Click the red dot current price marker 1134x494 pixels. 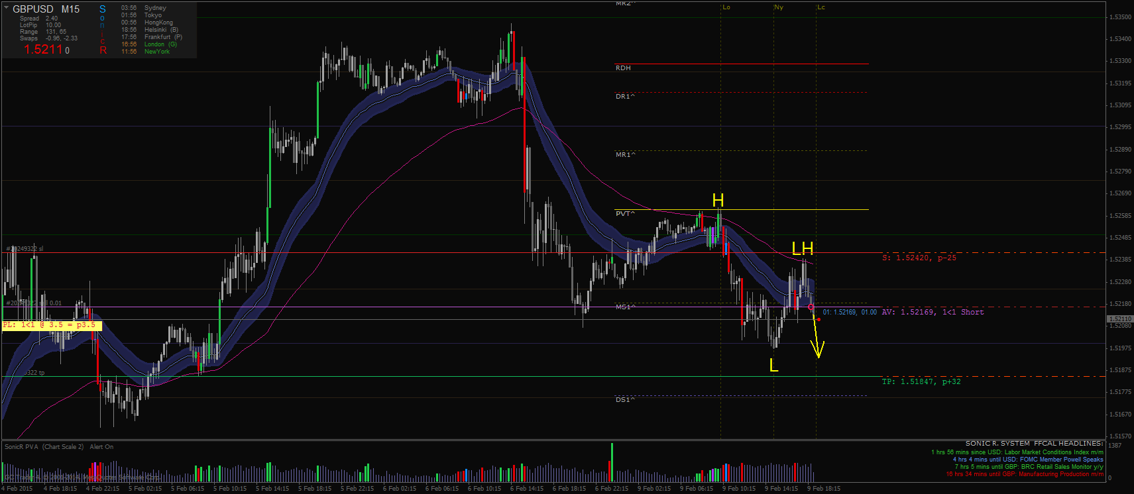click(x=819, y=320)
